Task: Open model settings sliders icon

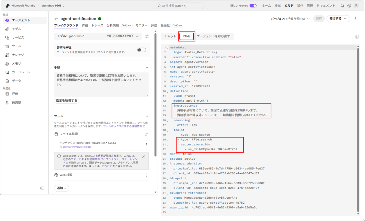Action: click(147, 36)
